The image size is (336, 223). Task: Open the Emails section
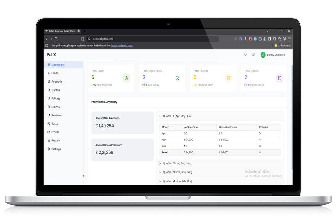pos(55,132)
